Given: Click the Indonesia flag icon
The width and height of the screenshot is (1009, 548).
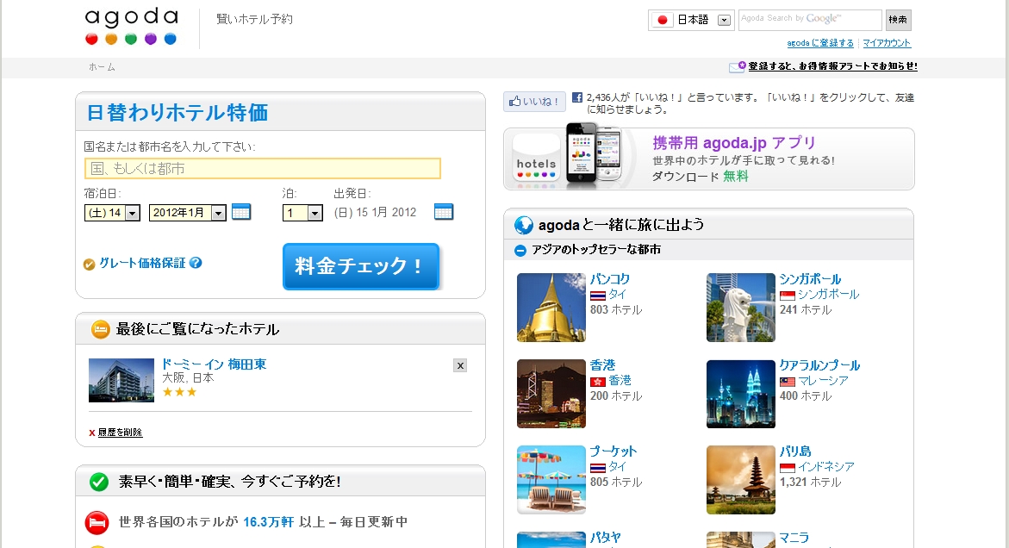Looking at the screenshot, I should coord(787,468).
